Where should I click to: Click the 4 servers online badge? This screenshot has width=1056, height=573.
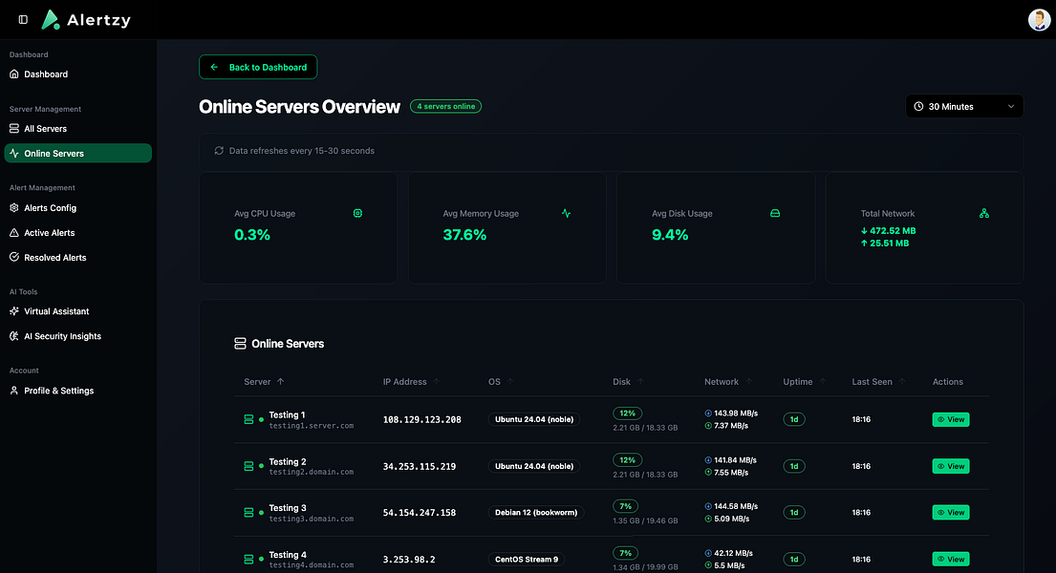tap(446, 106)
